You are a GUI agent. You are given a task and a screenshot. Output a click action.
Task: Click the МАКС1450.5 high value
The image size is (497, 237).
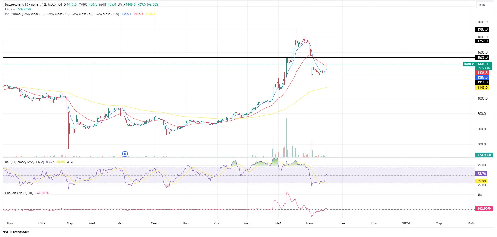[88, 4]
